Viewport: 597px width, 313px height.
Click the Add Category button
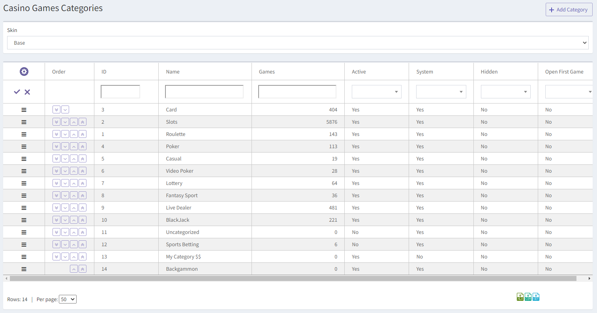coord(569,9)
